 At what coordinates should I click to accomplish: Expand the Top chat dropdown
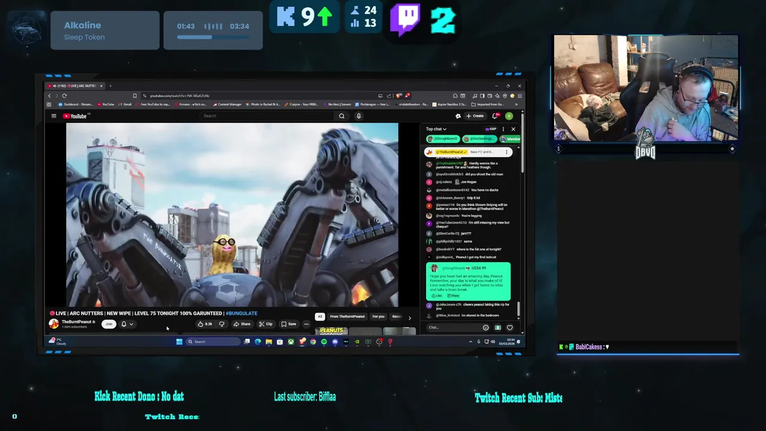pyautogui.click(x=436, y=129)
